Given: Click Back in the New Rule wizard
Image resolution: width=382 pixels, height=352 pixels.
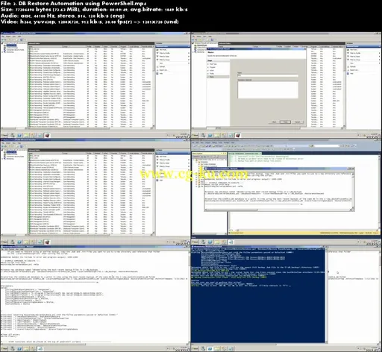Looking at the screenshot, I should coord(274,122).
